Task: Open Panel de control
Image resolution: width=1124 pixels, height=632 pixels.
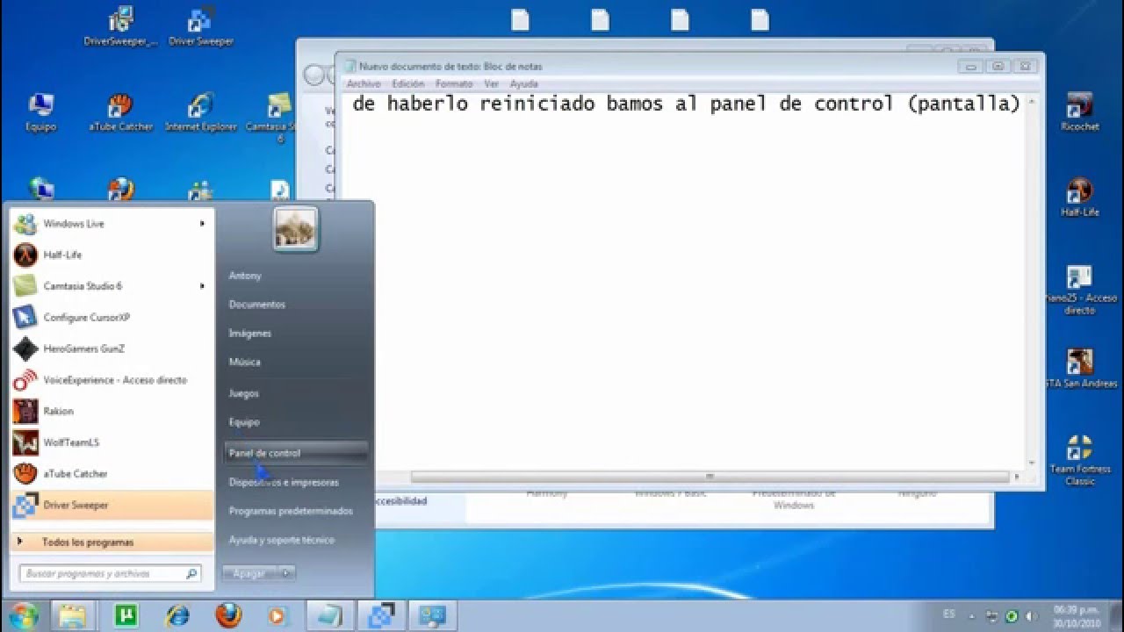Action: 296,453
